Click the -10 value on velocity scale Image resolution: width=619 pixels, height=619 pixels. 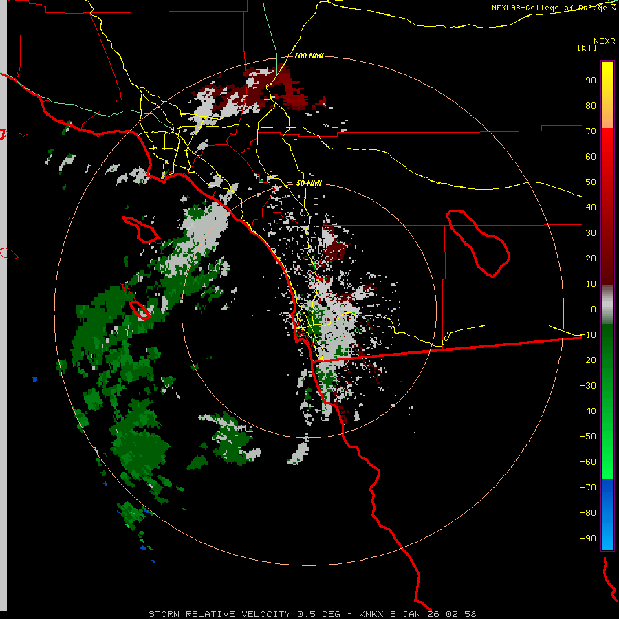point(588,335)
